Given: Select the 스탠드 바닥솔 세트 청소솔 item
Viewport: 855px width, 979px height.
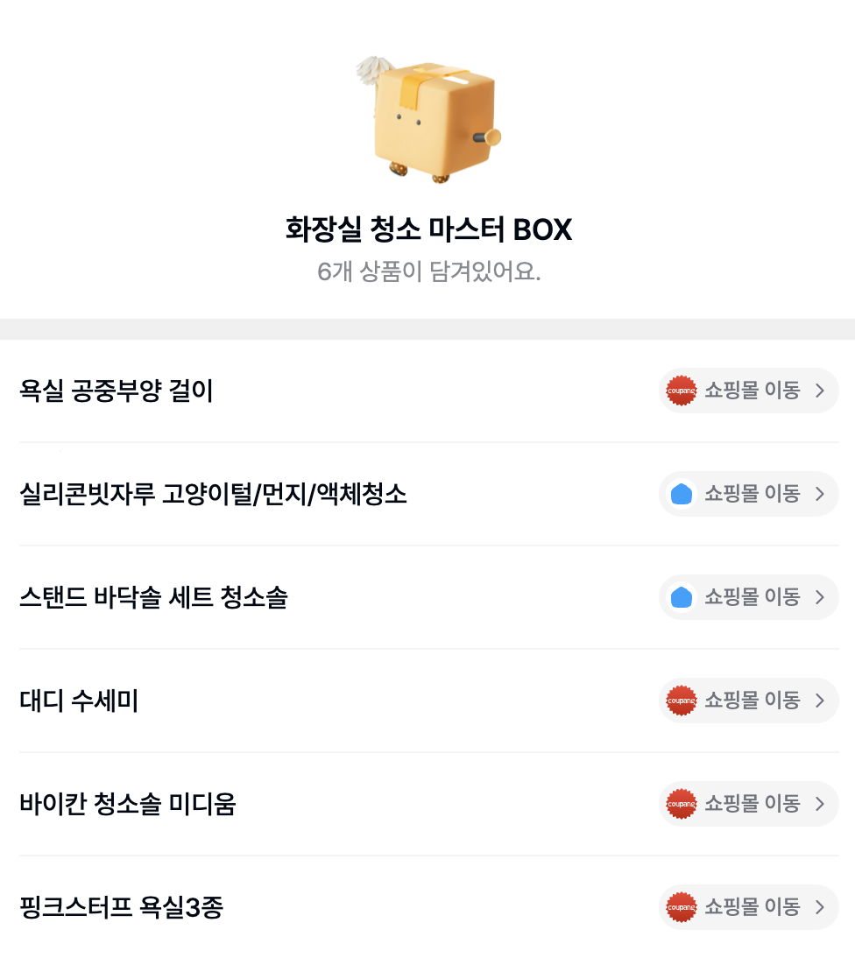Looking at the screenshot, I should coord(153,598).
